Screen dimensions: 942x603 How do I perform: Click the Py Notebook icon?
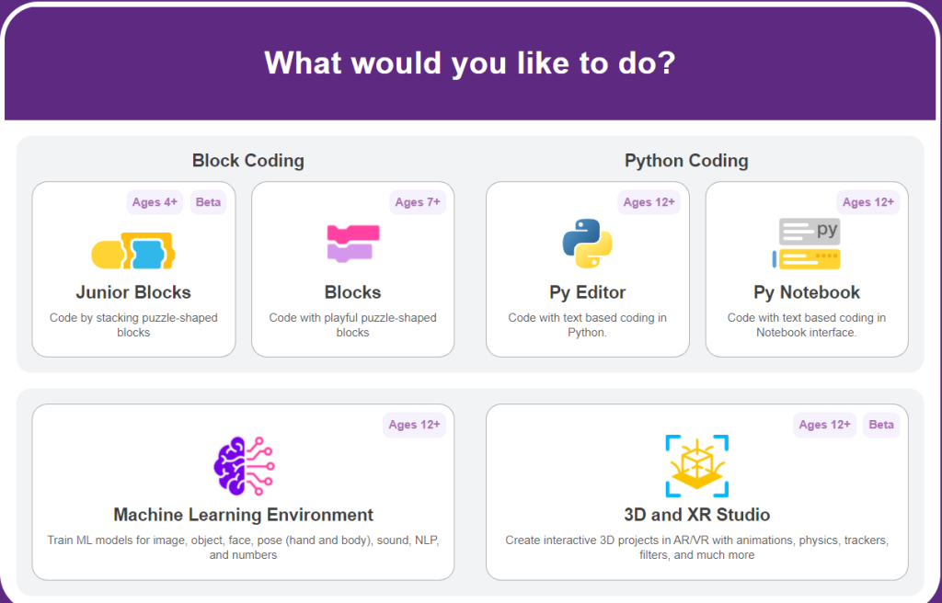pyautogui.click(x=808, y=244)
